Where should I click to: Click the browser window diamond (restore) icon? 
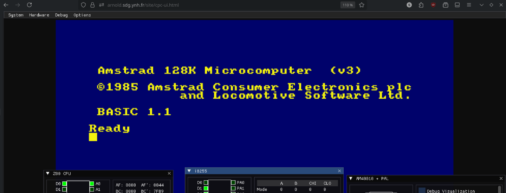pos(491,5)
